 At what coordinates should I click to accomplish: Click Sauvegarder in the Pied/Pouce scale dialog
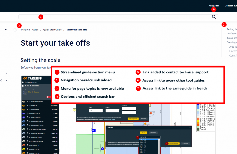pos(133,119)
